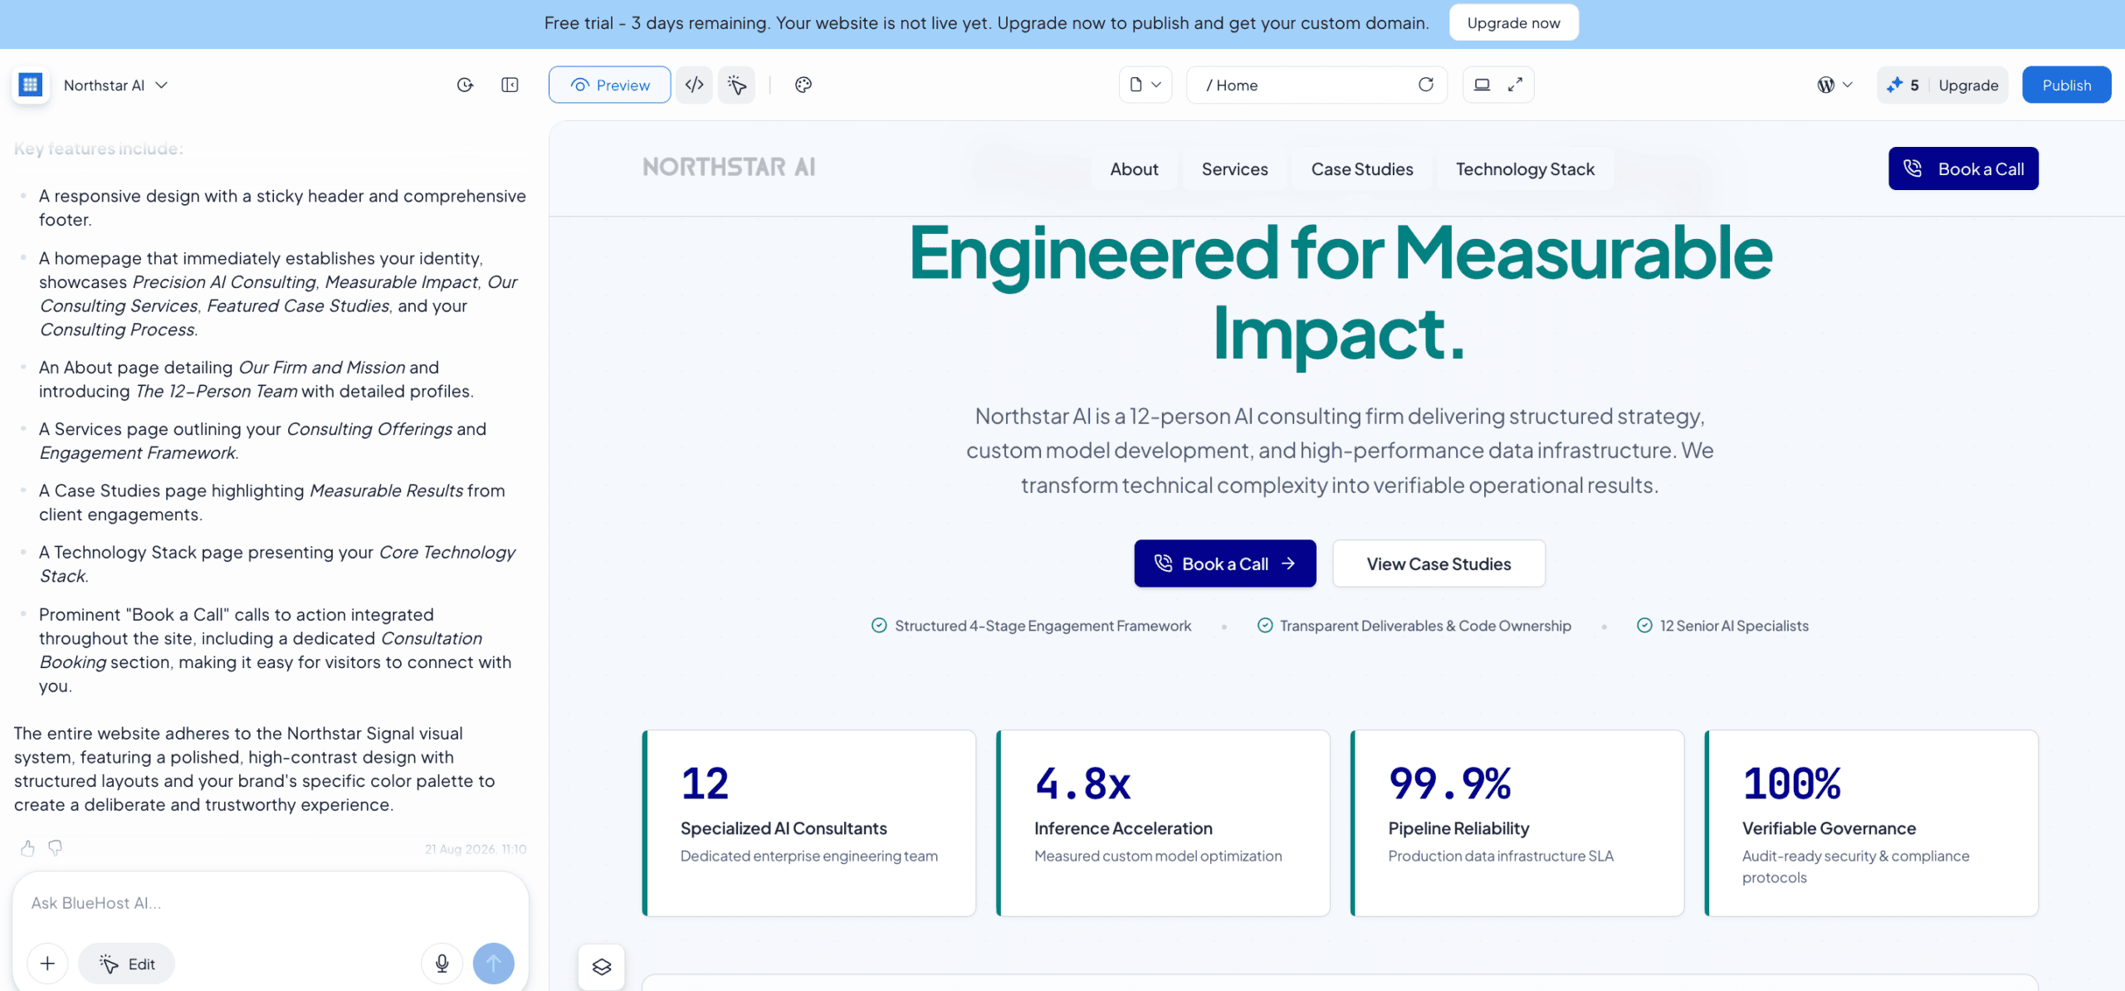
Task: Select the 100% Verifiable Governance card
Action: click(1871, 823)
